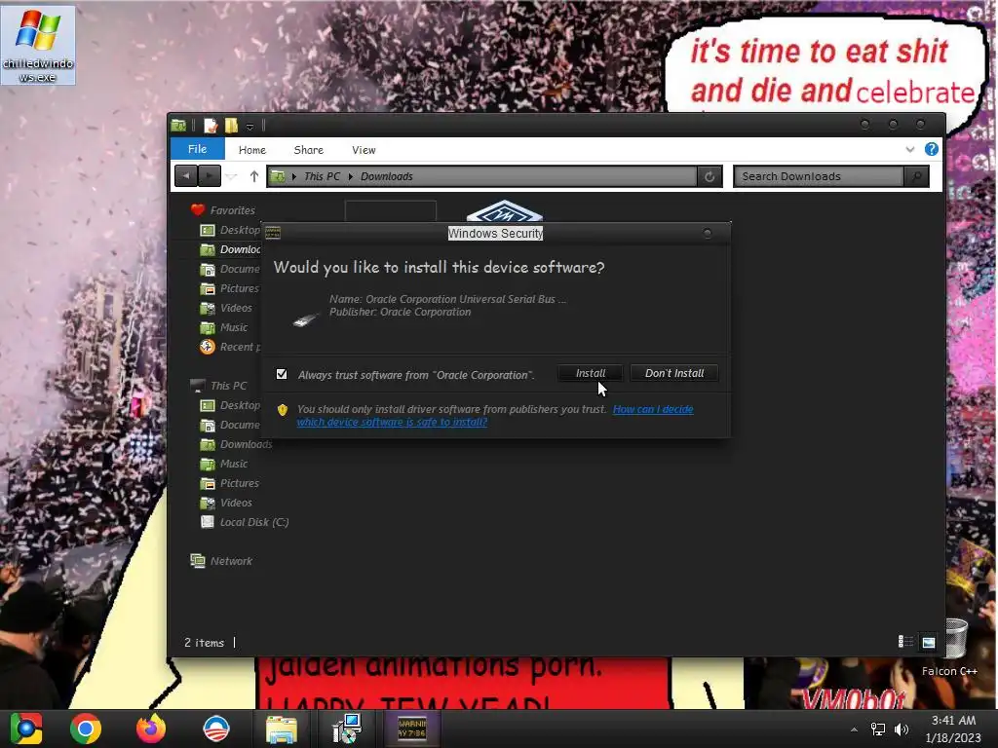Open the WARNING taskbar item
The width and height of the screenshot is (998, 748).
412,729
